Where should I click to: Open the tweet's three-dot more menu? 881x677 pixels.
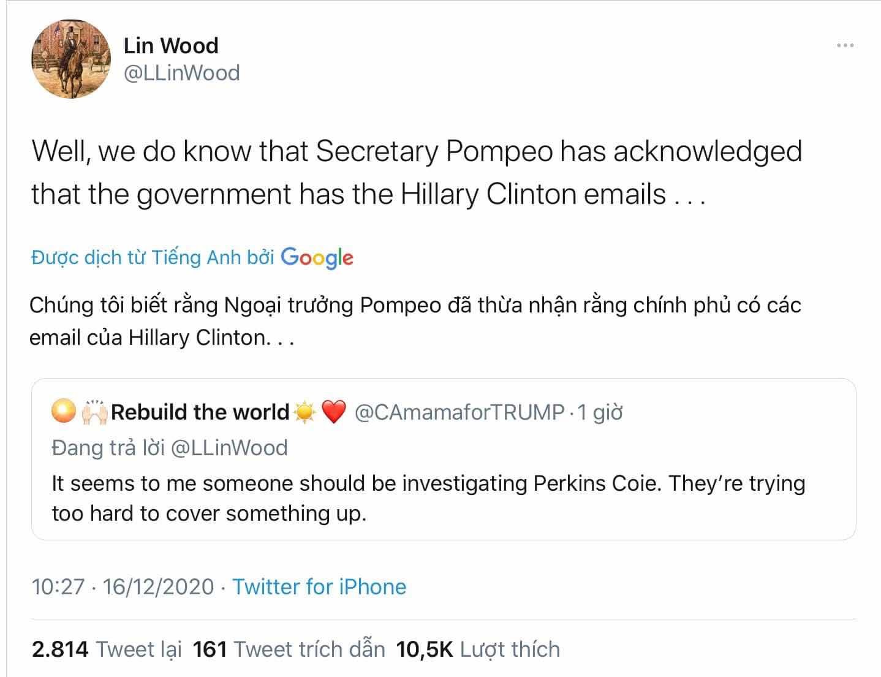[x=845, y=45]
